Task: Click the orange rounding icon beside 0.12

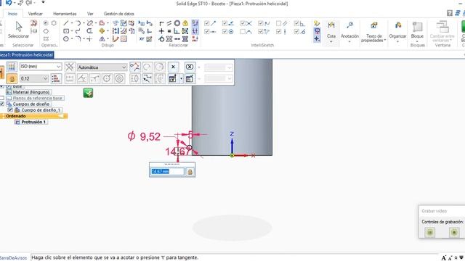Action: point(12,79)
